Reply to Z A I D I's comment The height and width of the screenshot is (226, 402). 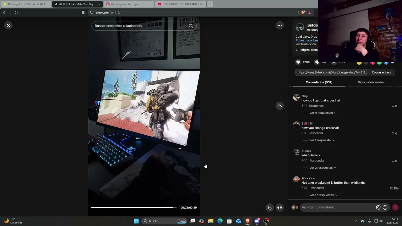[x=316, y=133]
